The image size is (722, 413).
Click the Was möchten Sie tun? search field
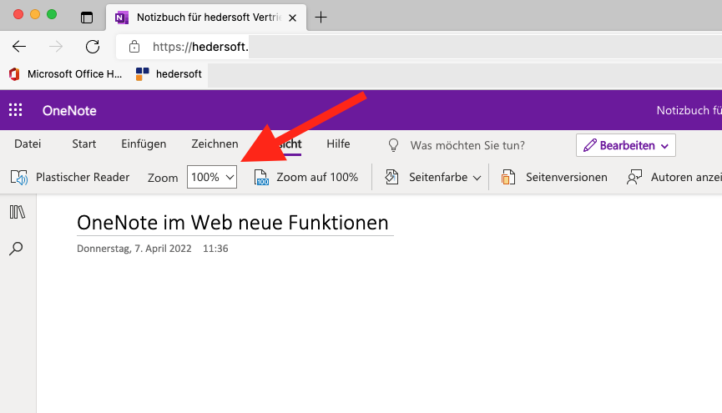(x=467, y=145)
